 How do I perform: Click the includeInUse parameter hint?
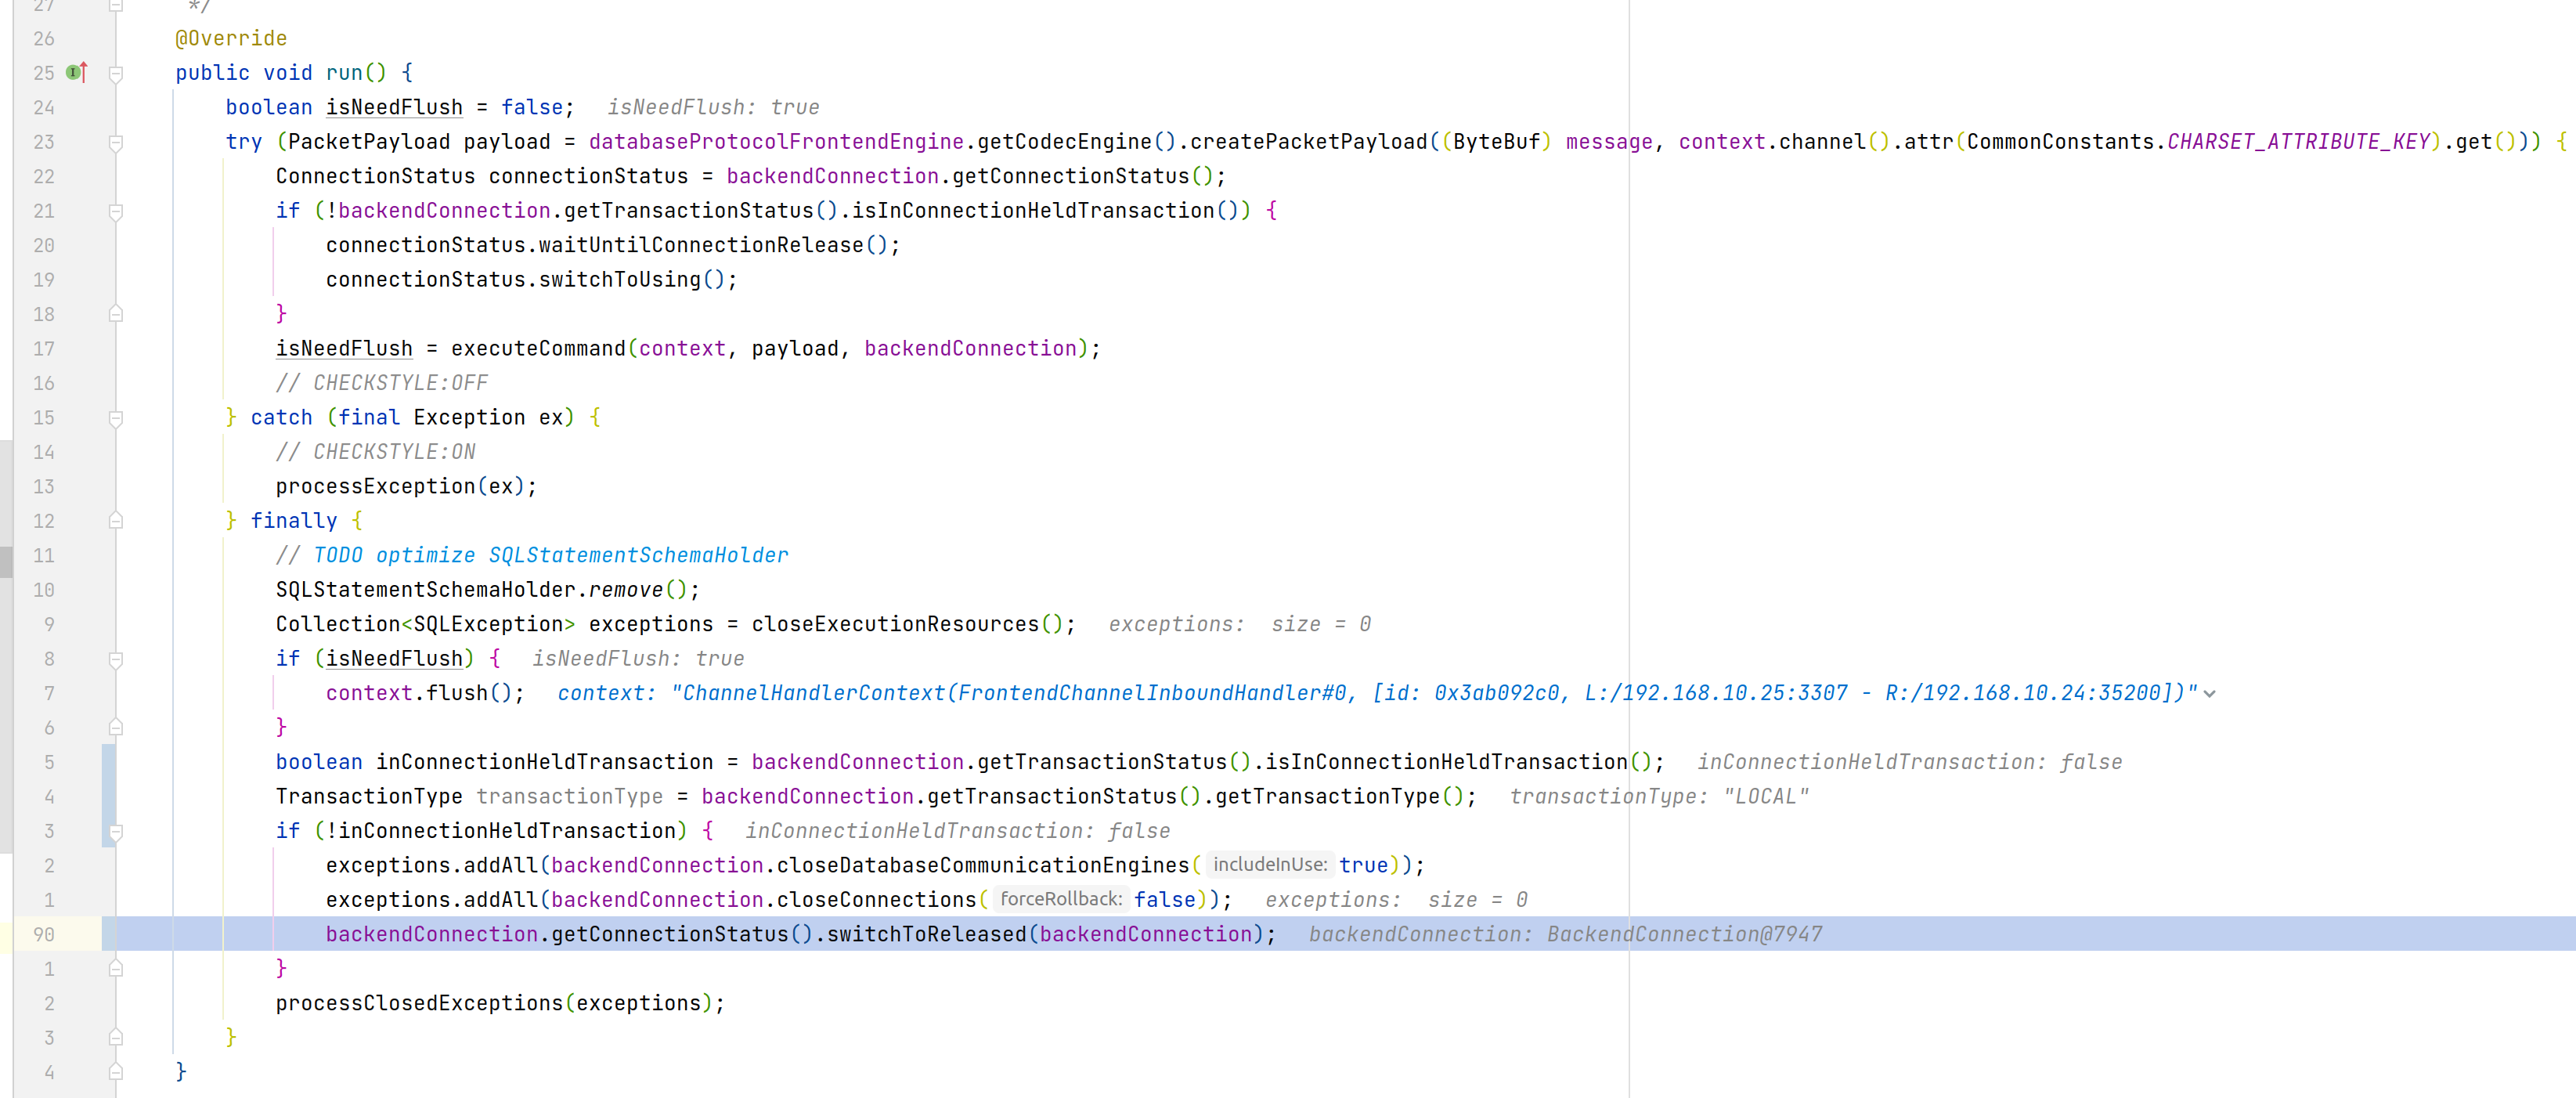[1269, 865]
